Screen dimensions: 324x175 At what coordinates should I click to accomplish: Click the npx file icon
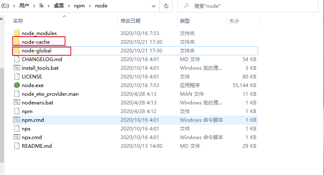click(17, 129)
